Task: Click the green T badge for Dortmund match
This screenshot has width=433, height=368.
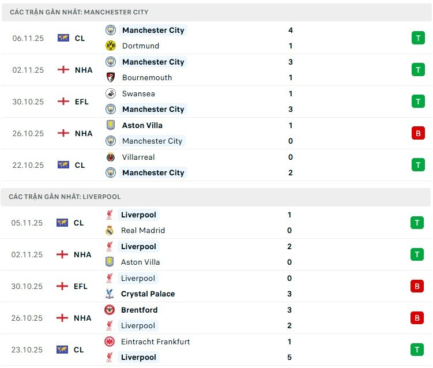Action: [417, 38]
